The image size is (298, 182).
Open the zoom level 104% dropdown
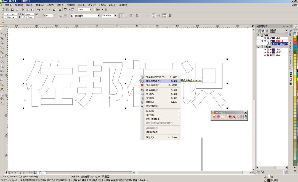(91, 9)
